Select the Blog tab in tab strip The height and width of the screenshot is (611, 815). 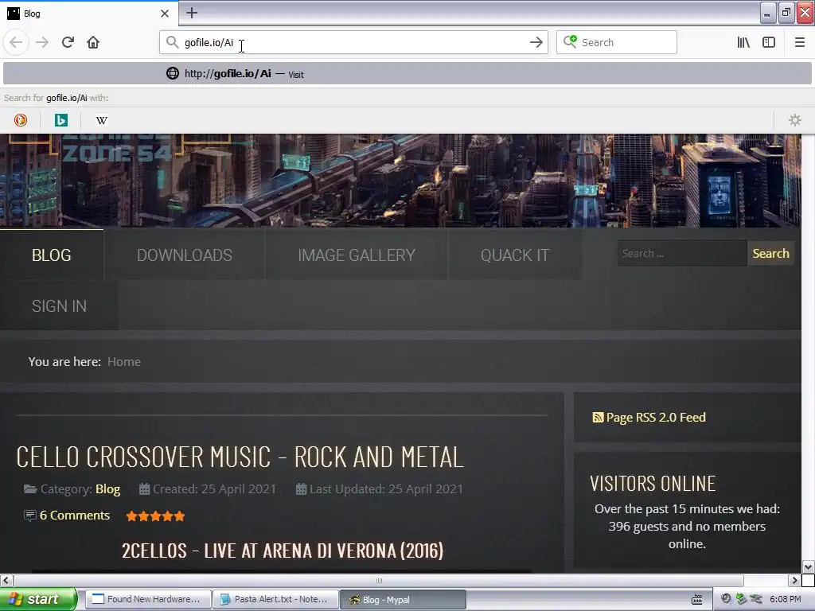pyautogui.click(x=88, y=14)
